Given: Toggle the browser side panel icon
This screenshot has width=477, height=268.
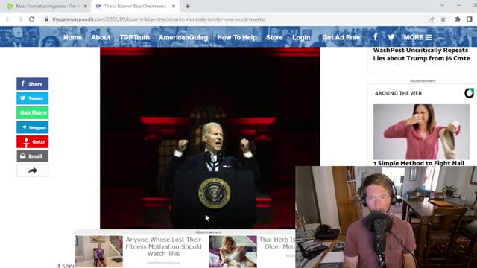Looking at the screenshot, I should coord(470,19).
